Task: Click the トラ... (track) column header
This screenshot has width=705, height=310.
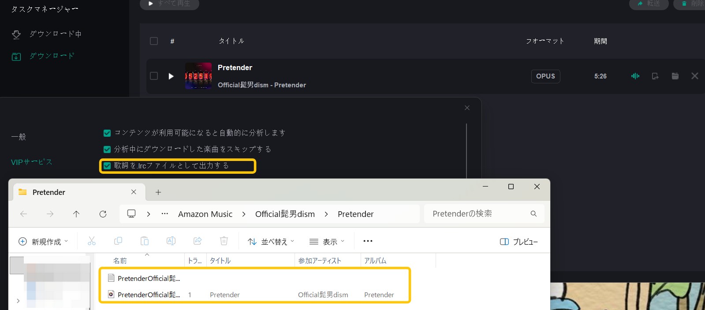Action: pos(195,261)
